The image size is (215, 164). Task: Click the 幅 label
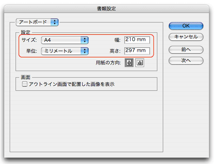point(118,40)
